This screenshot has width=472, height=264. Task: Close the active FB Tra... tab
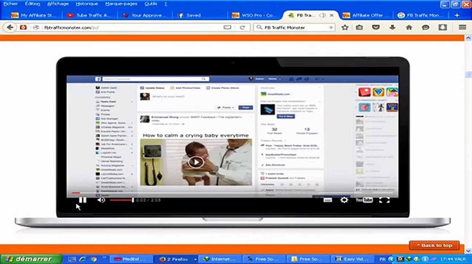pyautogui.click(x=332, y=15)
